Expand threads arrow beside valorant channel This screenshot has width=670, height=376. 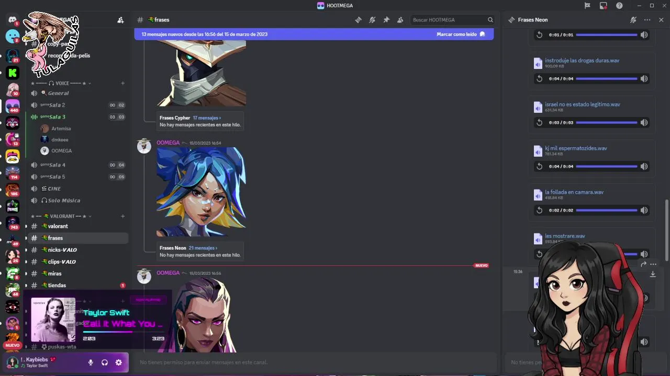coord(26,226)
